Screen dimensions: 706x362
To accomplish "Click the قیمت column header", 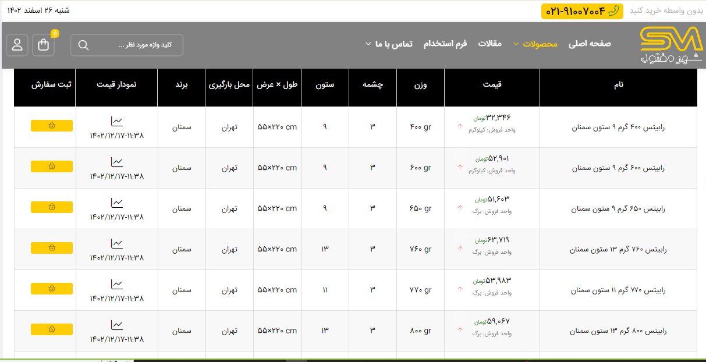I will pos(492,84).
